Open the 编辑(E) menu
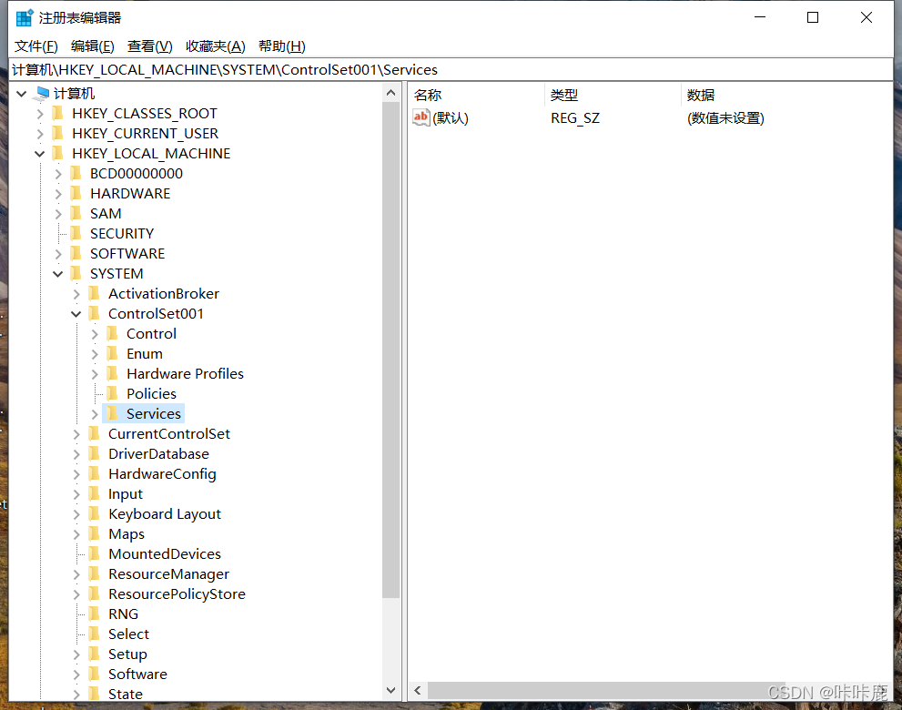The width and height of the screenshot is (902, 710). coord(93,46)
